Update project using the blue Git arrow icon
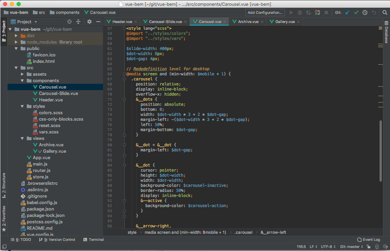This screenshot has width=390, height=251. coord(347,12)
